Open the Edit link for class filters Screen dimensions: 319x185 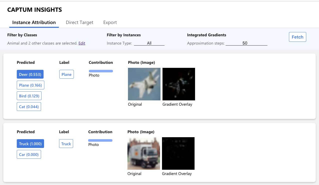point(82,43)
